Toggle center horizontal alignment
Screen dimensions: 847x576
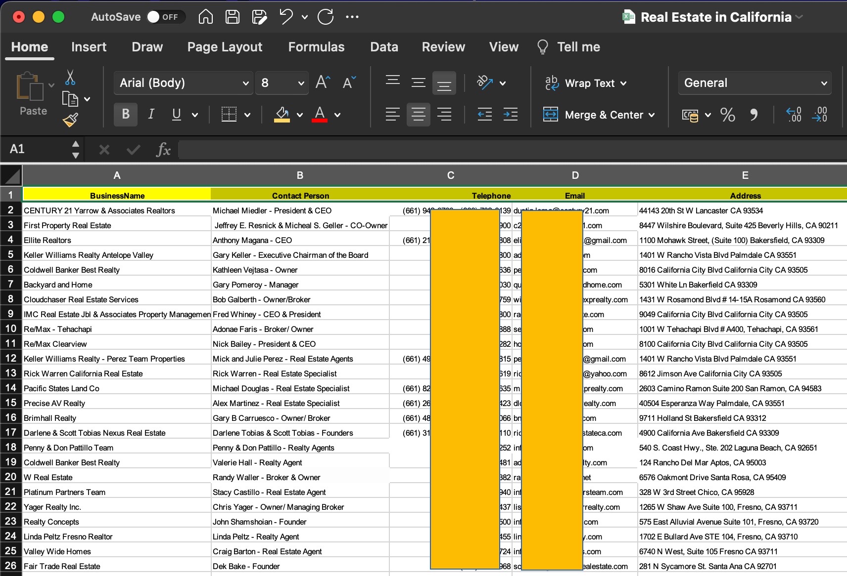pos(419,115)
